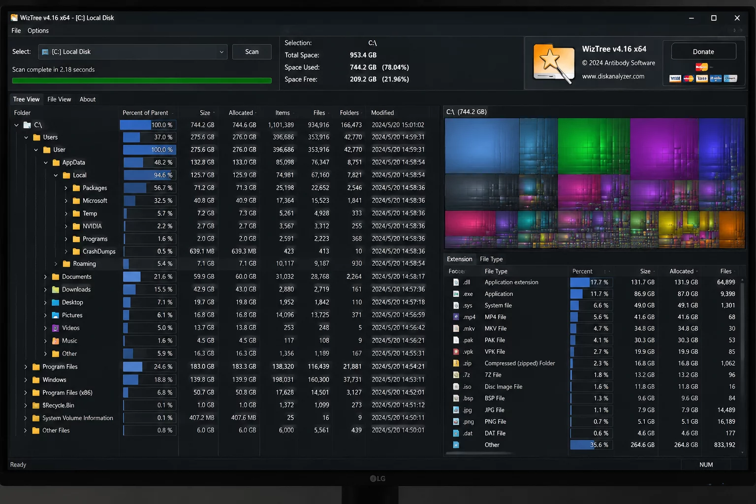Screen dimensions: 756x504
Task: Sort folders by the Modified column
Action: (382, 113)
